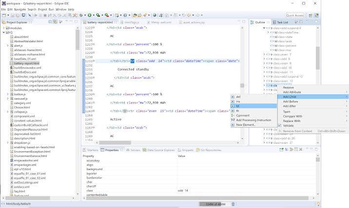
Task: Expand the modules project node
Action: click(3, 28)
